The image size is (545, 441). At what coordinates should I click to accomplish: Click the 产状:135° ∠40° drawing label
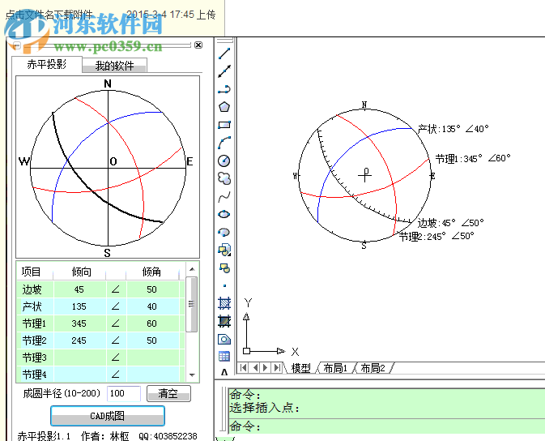click(x=453, y=129)
